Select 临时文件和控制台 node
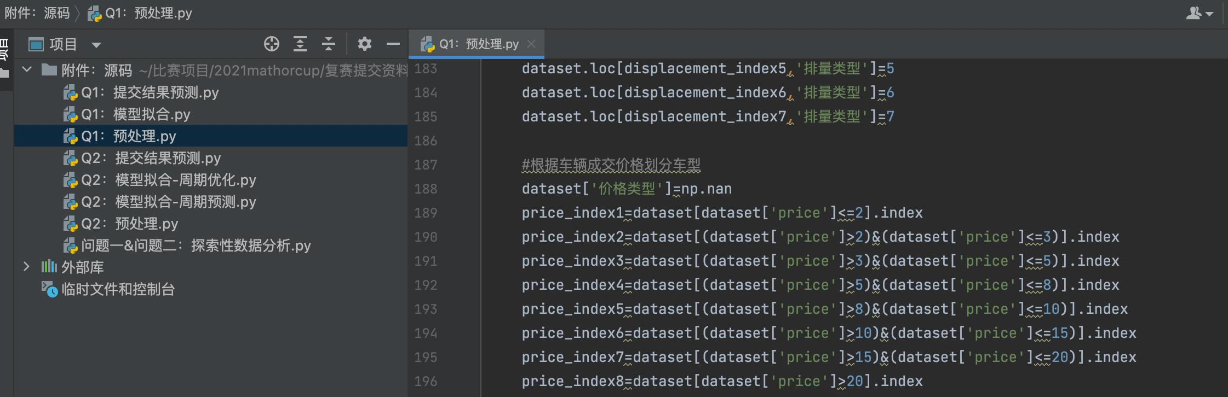This screenshot has height=397, width=1228. click(x=118, y=289)
